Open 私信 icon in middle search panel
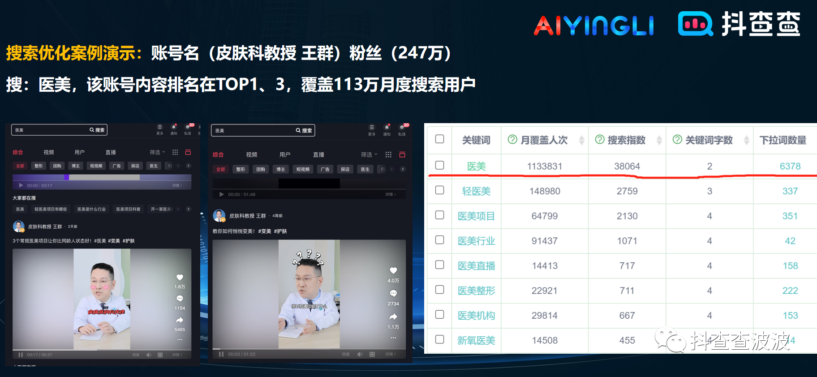This screenshot has height=377, width=817. (x=402, y=127)
